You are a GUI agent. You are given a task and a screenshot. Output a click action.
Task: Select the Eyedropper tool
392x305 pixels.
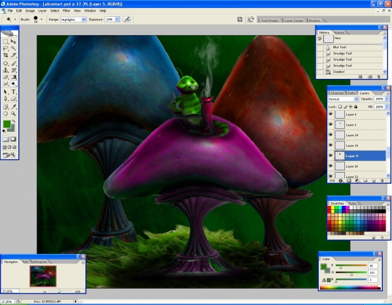pos(14,107)
